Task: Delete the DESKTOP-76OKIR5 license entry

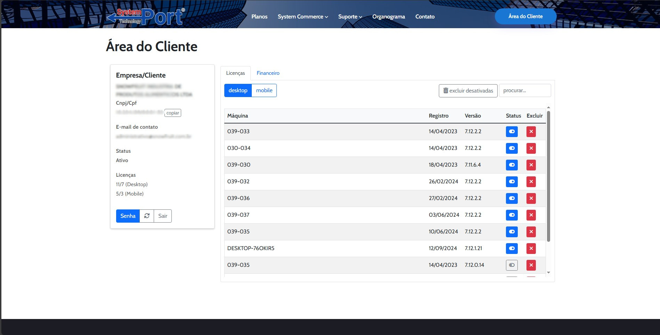Action: tap(531, 248)
